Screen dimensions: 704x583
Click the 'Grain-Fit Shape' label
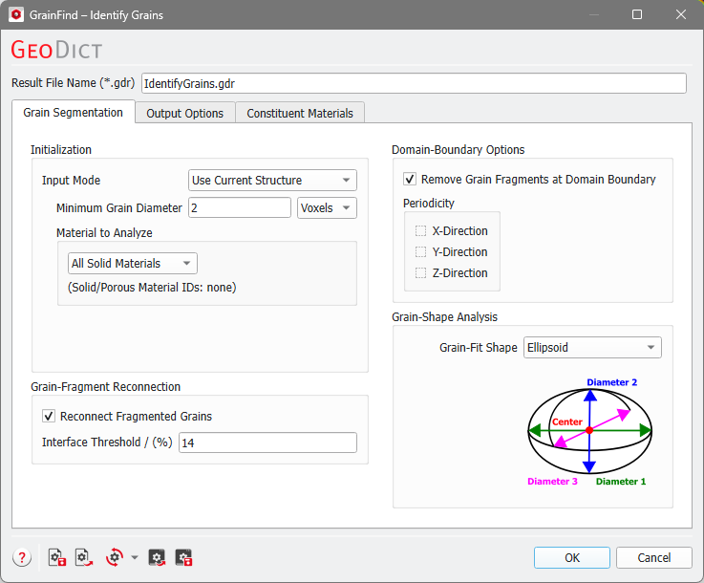[x=479, y=348]
